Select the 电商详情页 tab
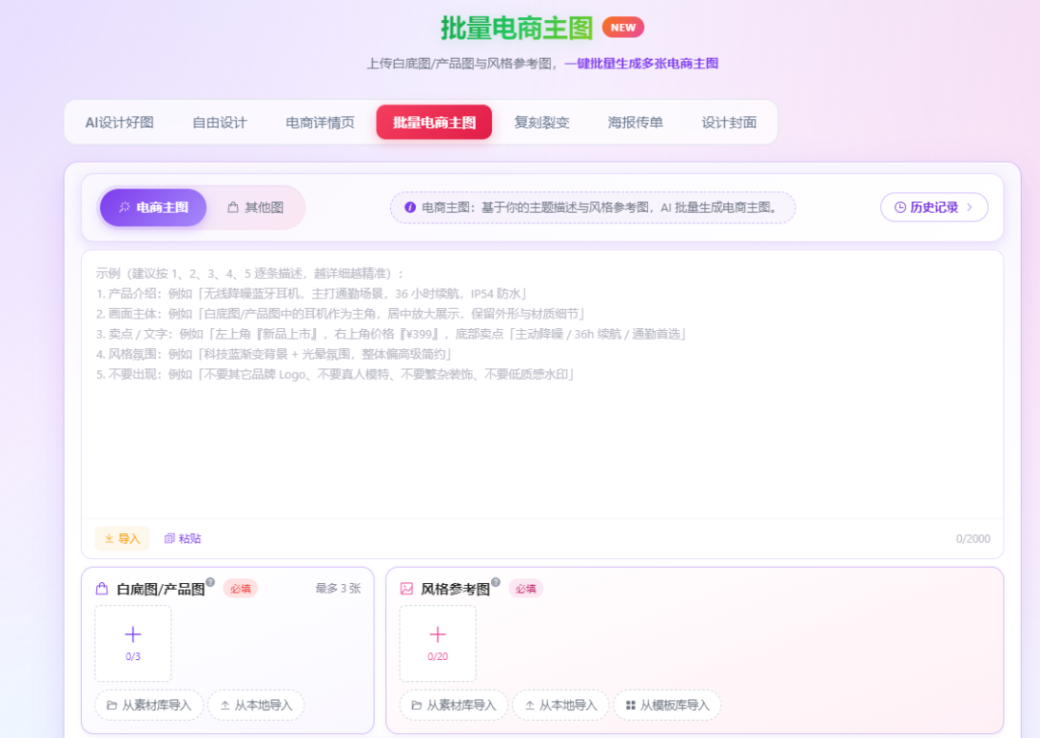 coord(321,122)
